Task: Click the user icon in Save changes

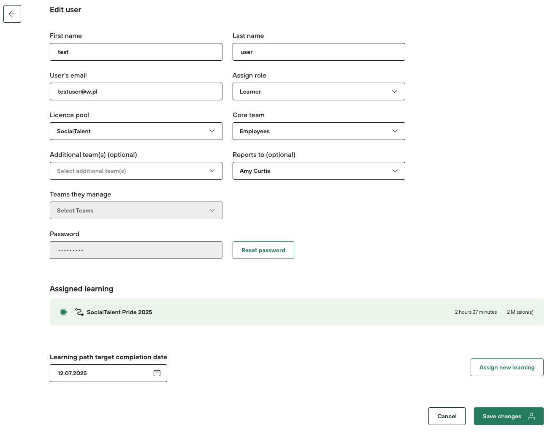Action: (x=531, y=416)
